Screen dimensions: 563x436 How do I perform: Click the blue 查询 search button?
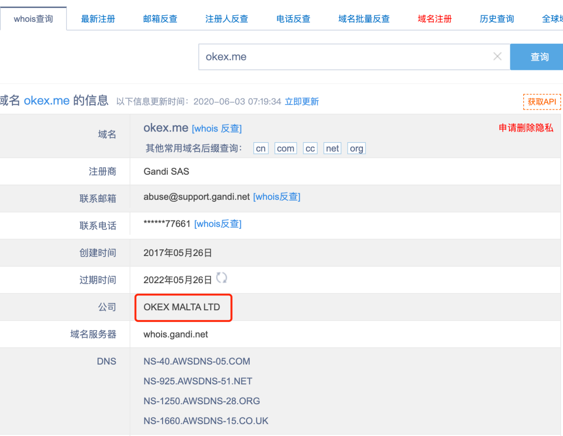tap(537, 57)
